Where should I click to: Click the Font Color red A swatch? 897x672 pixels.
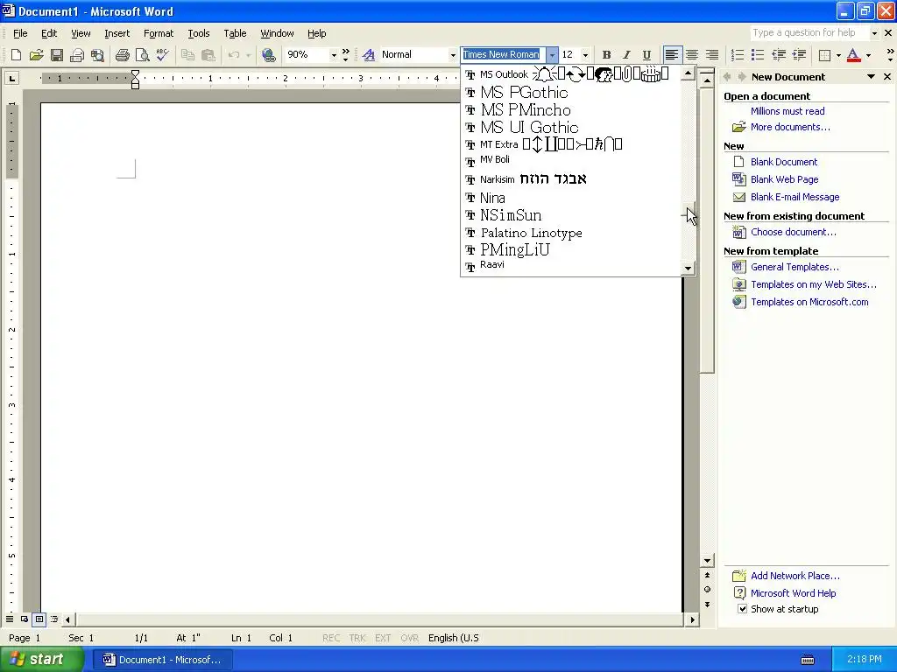(x=853, y=55)
